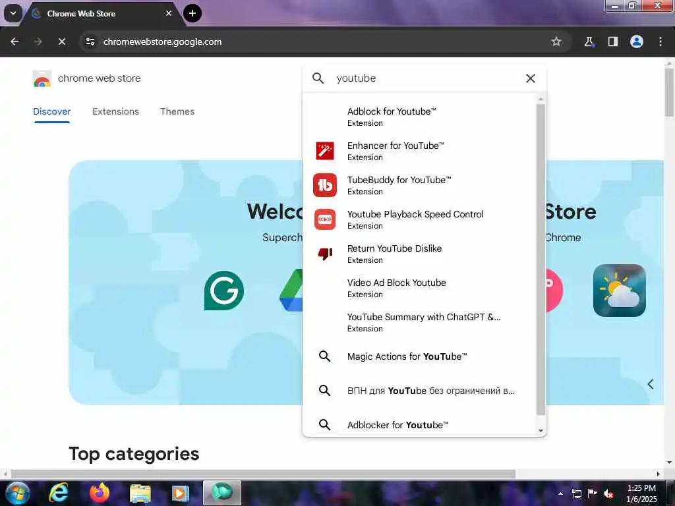Open the taskbar clock showing 1:25 PM
This screenshot has width=675, height=506.
(x=641, y=493)
